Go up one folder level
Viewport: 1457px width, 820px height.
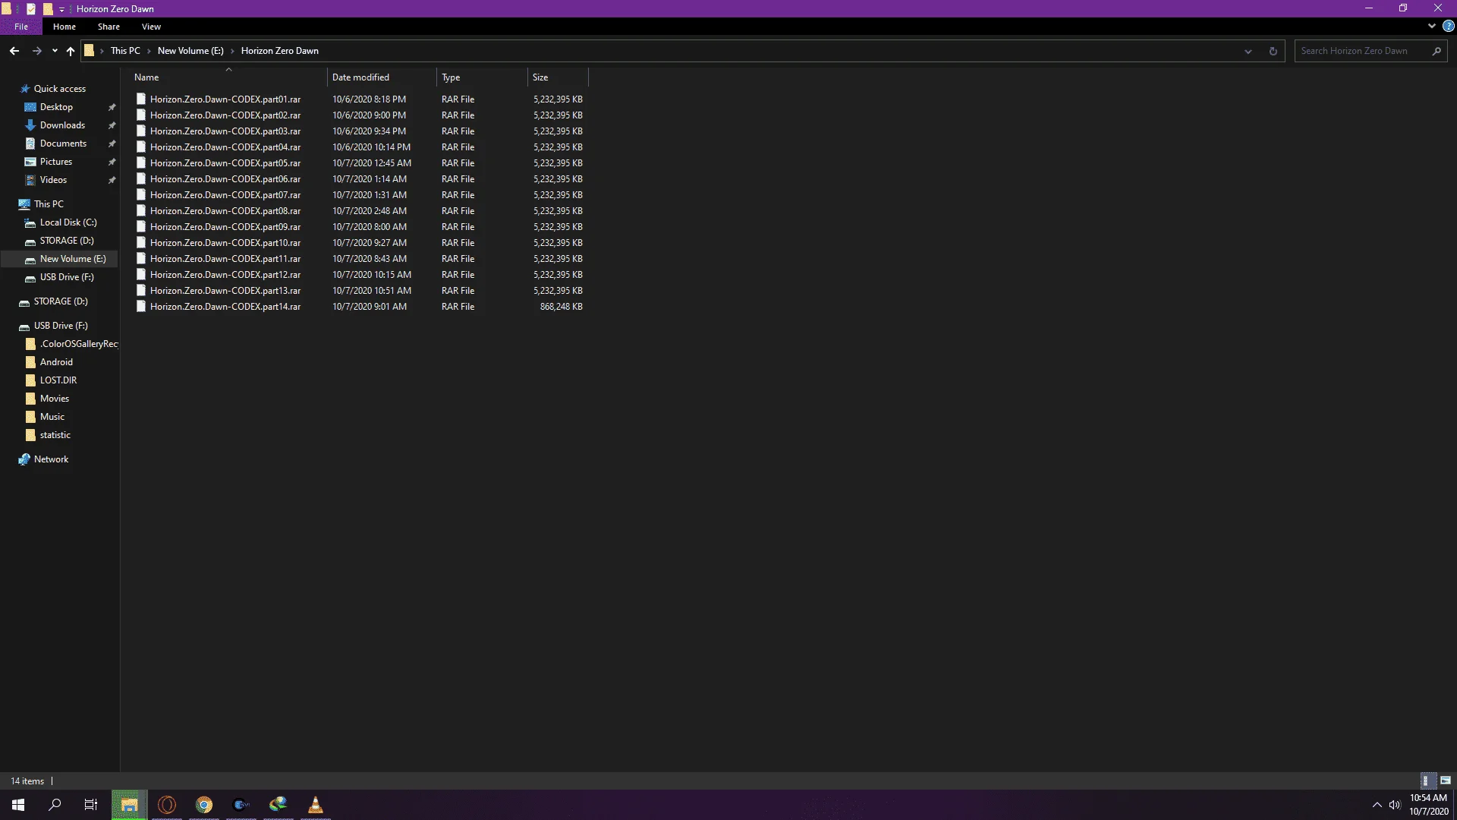point(71,51)
